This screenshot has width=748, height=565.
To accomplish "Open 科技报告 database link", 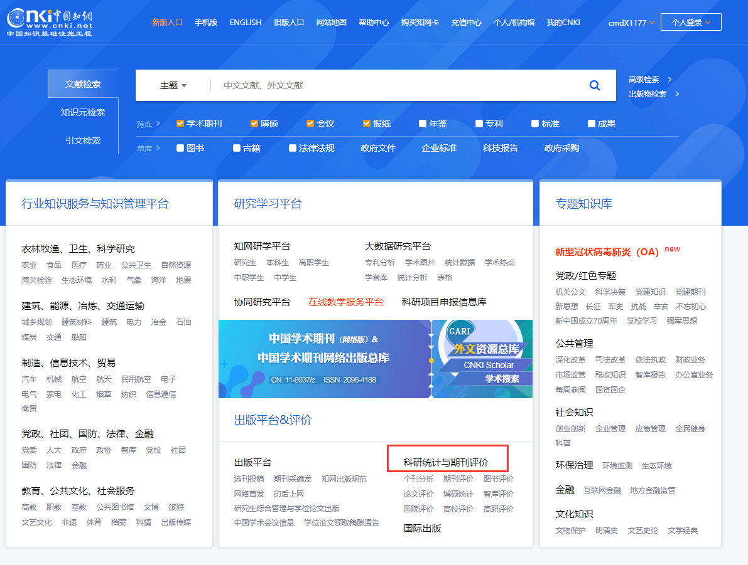I will [x=500, y=148].
